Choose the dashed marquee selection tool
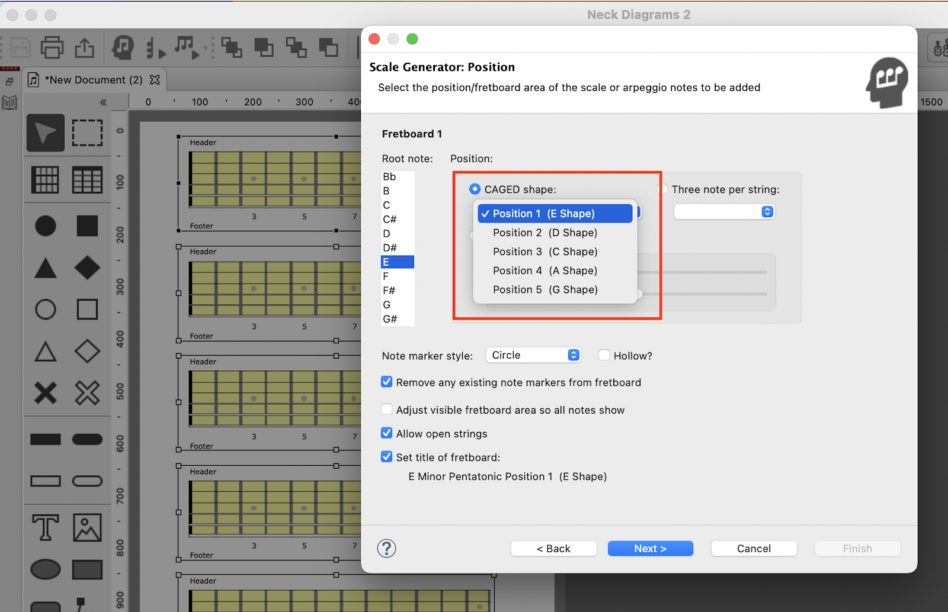Screen dimensions: 948x612 click(87, 133)
